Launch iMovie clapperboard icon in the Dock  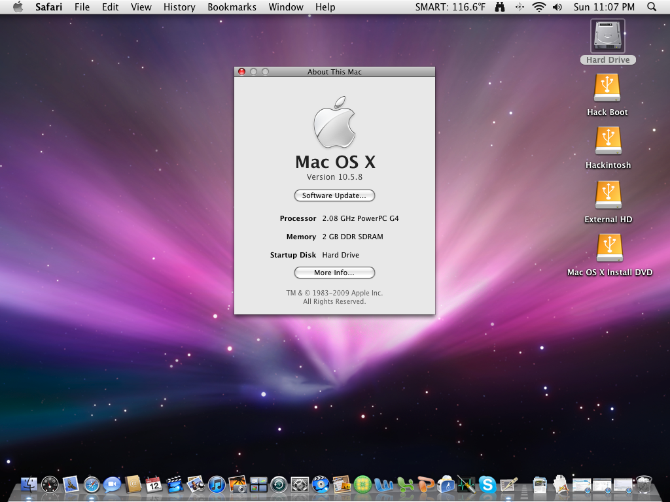175,484
